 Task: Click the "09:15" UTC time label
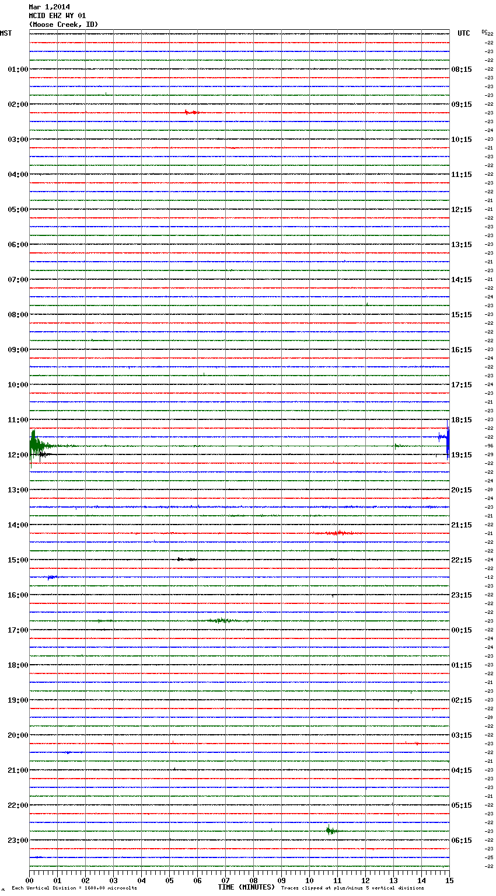462,105
